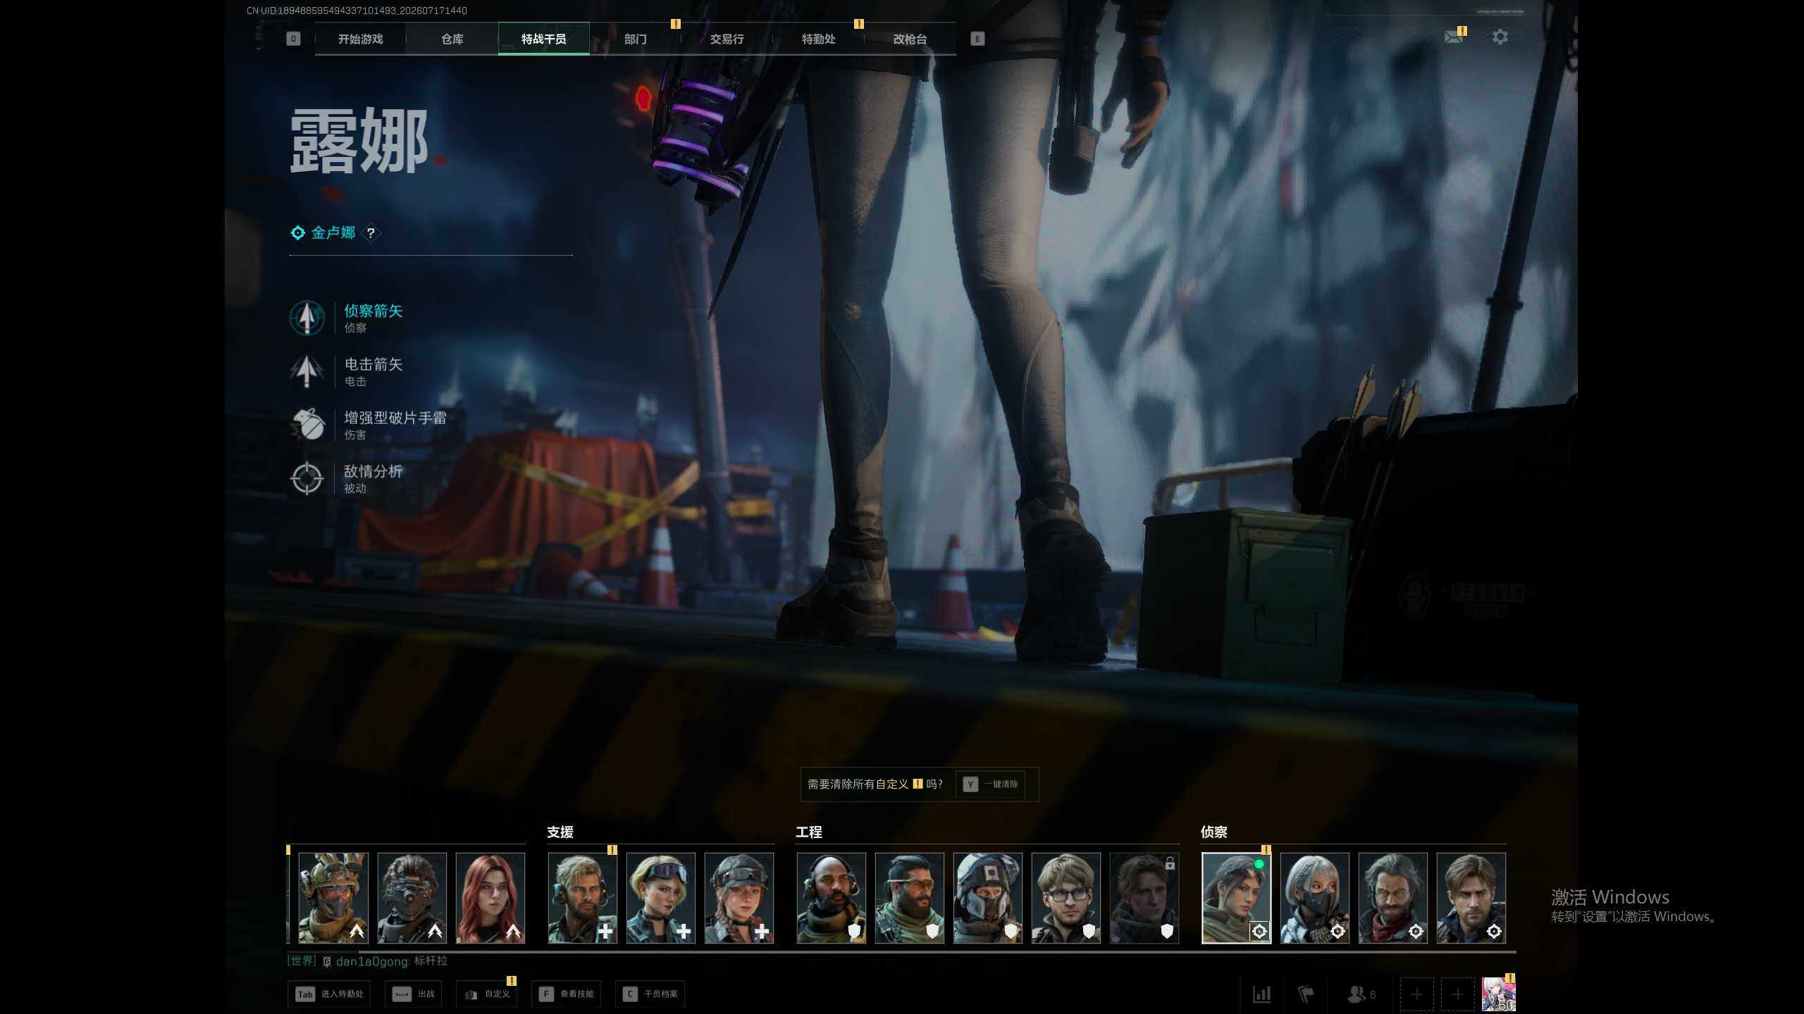Open the 特战干员 tab
Screen dimensions: 1804x1014
[543, 39]
